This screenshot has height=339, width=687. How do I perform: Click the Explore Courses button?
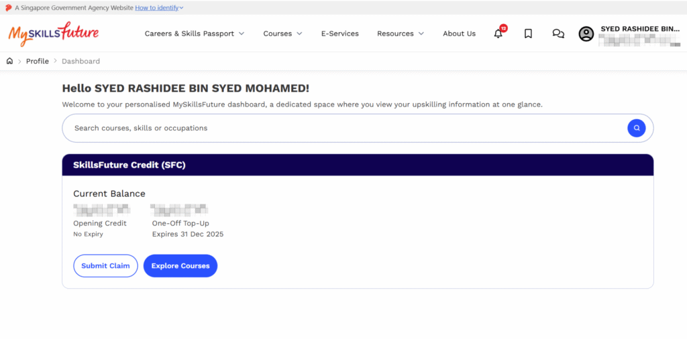180,266
